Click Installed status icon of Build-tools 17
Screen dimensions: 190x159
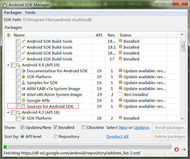click(121, 59)
